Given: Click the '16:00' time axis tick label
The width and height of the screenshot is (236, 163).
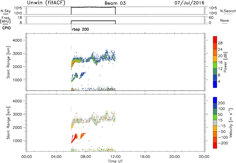Looking at the screenshot, I should coord(145,157).
